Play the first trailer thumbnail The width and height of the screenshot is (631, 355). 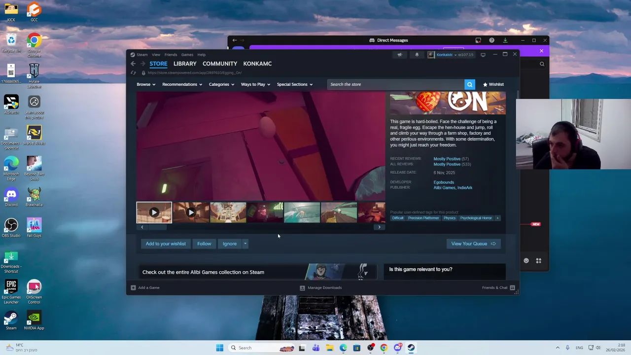[x=154, y=213]
